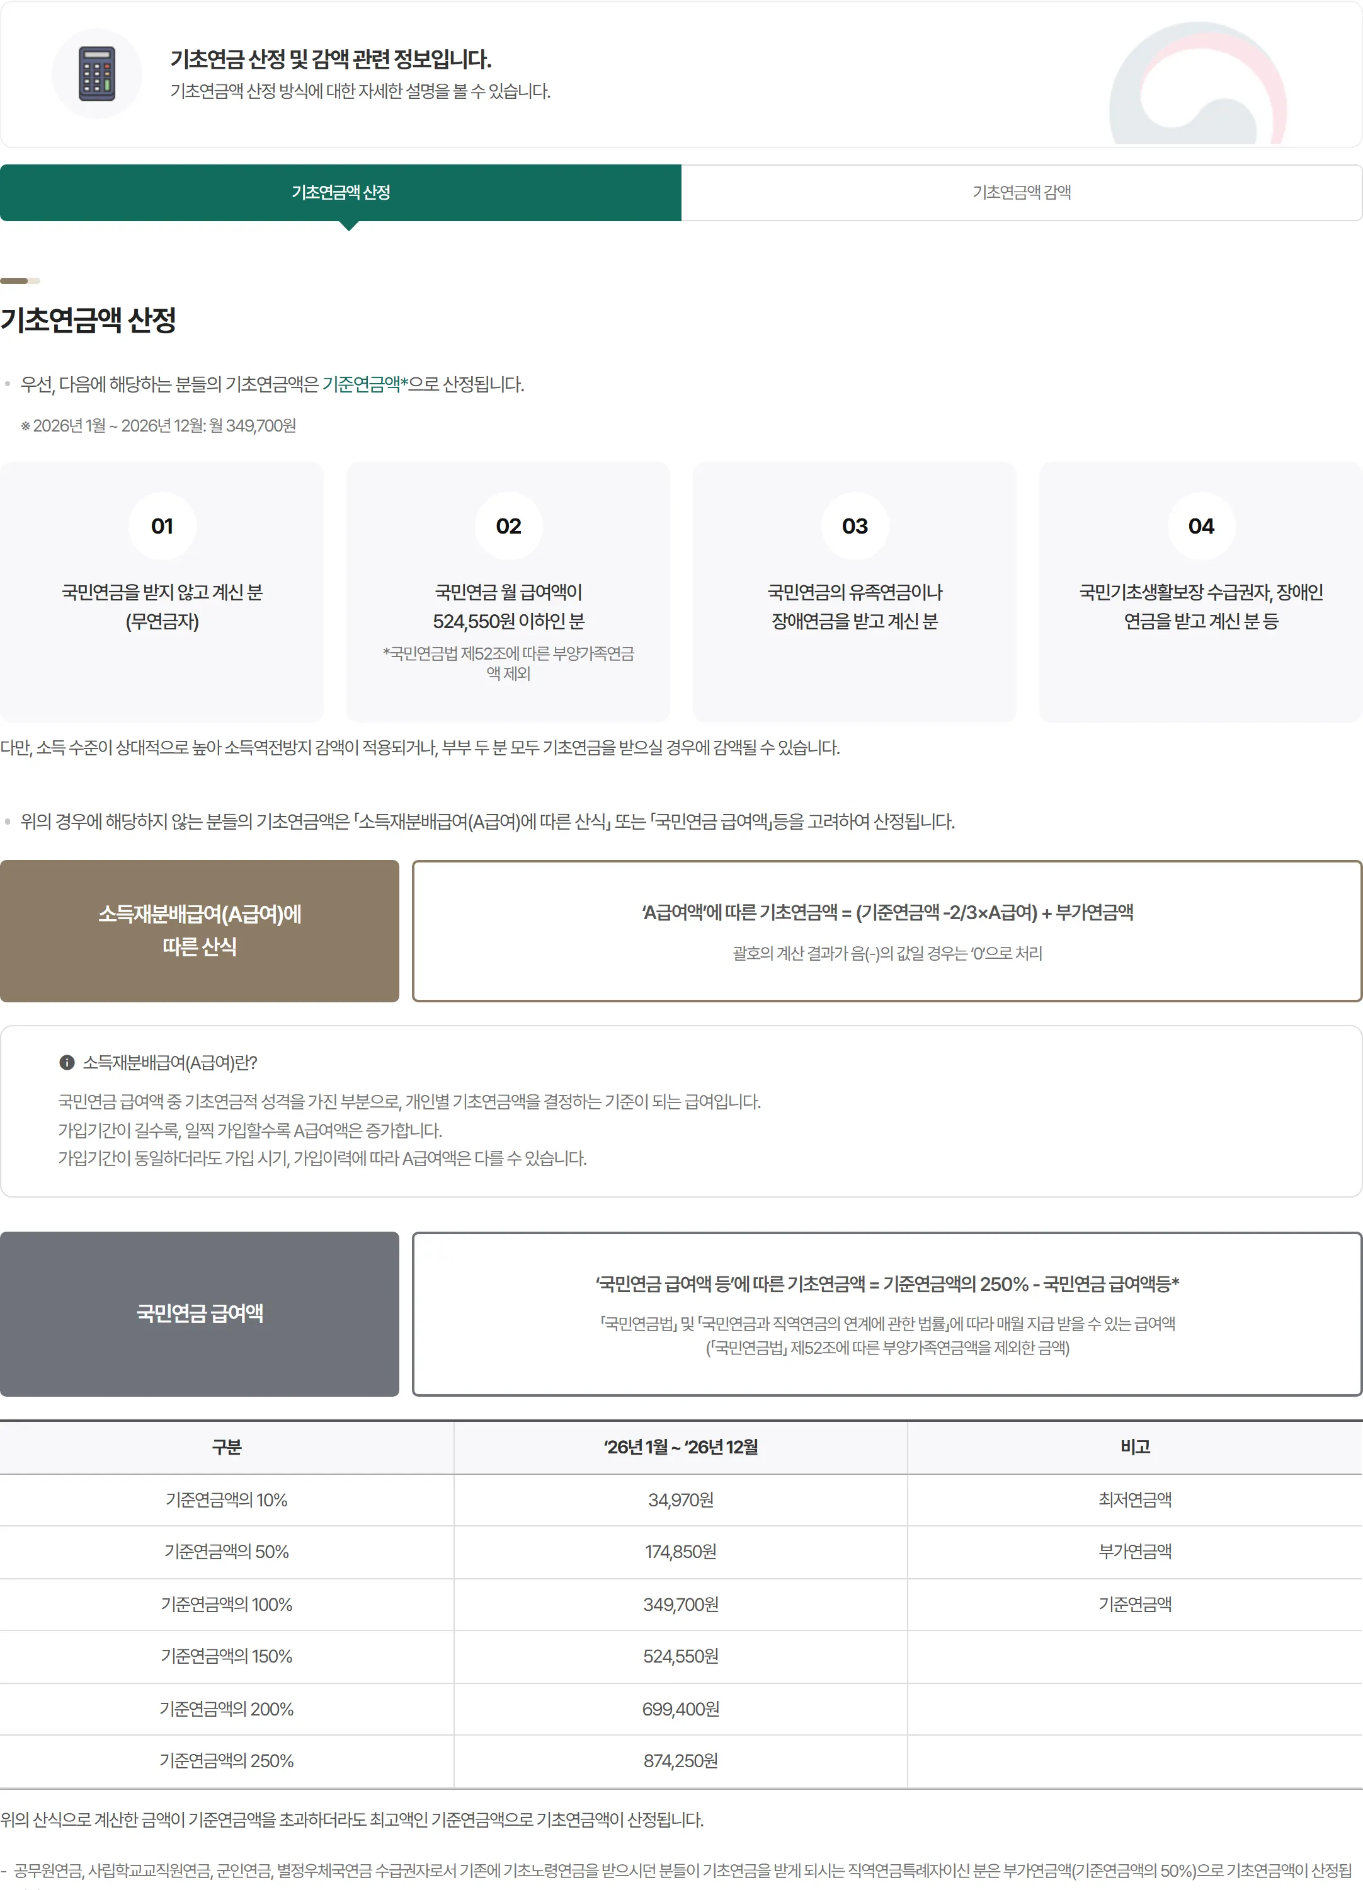Click the 03 number badge
The width and height of the screenshot is (1363, 1890).
[855, 526]
